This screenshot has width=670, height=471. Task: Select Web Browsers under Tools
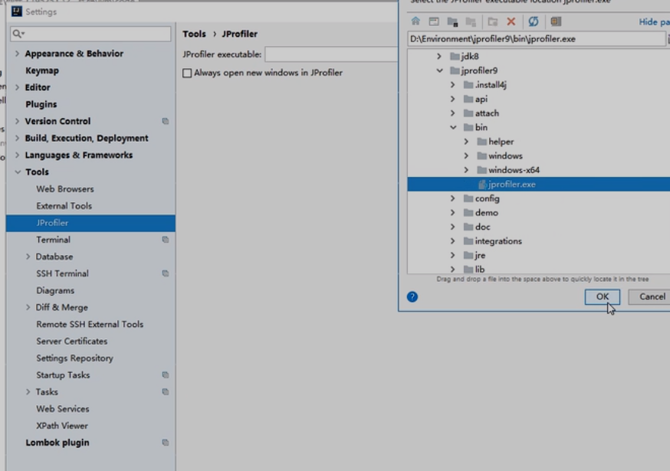(65, 188)
